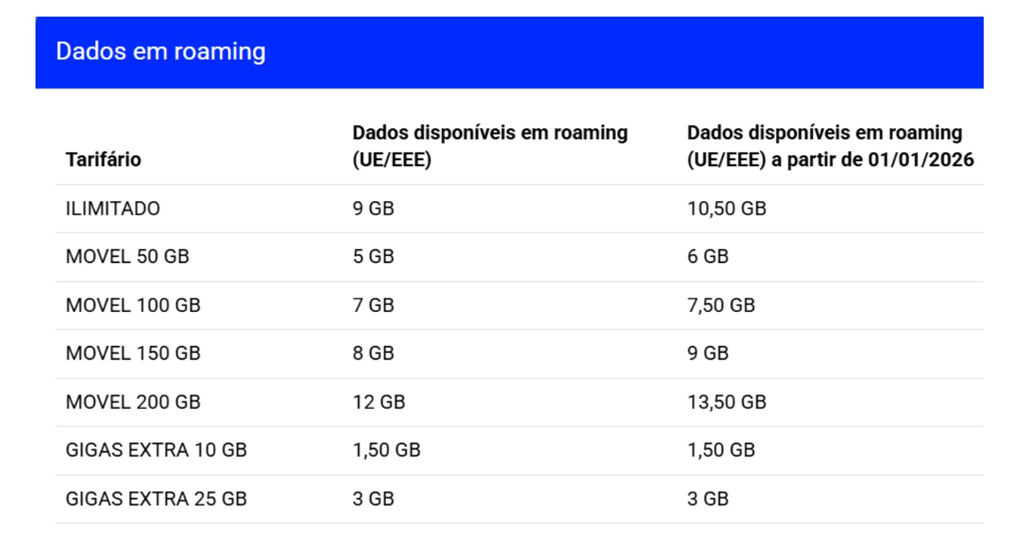
Task: Click the 2026 3 GB value for GIGAS EXTRA 25 GB
Action: pos(708,499)
